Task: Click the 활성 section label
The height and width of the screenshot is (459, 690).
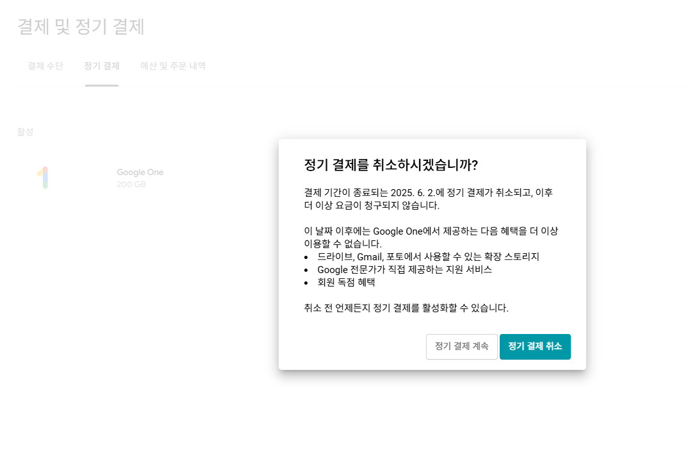Action: point(25,131)
